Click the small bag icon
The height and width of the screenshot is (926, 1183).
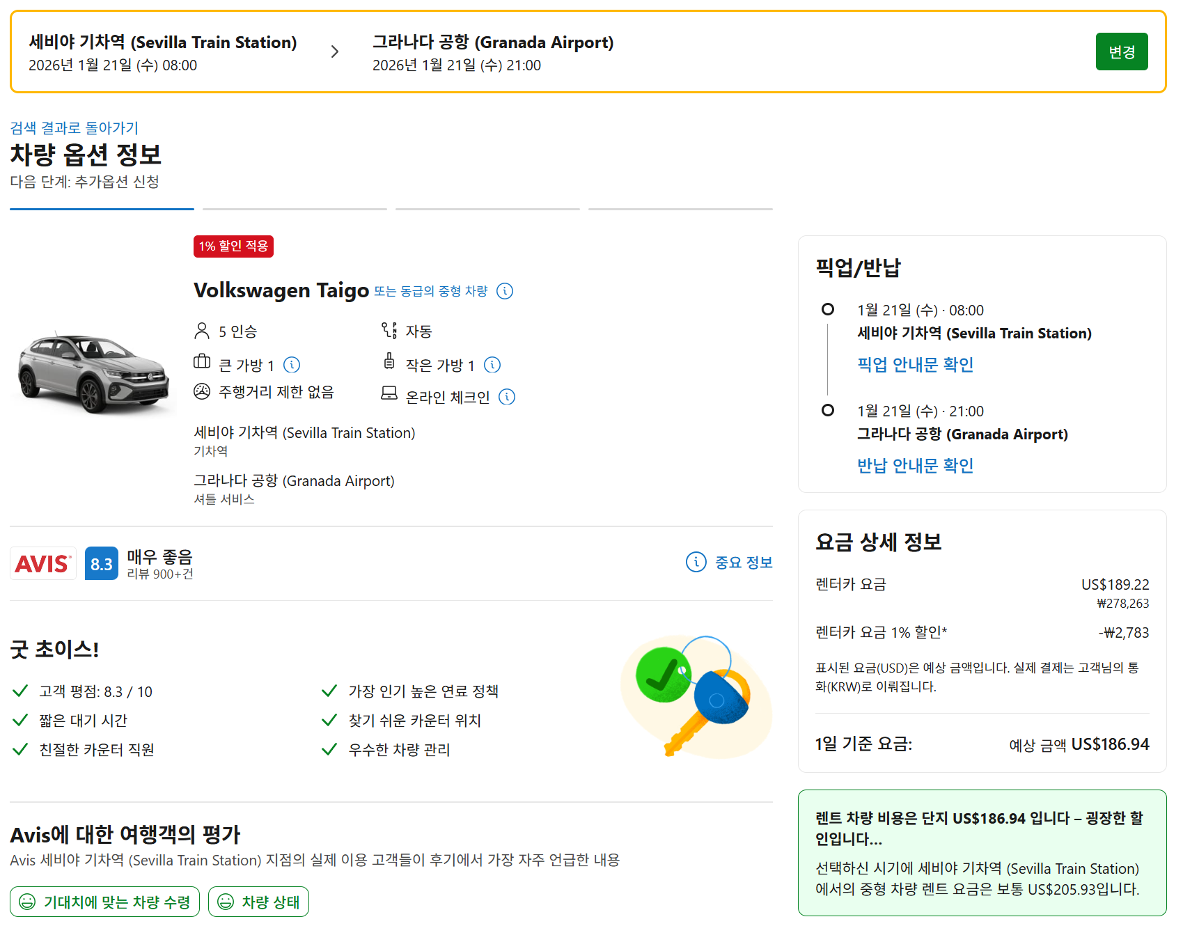[x=389, y=361]
